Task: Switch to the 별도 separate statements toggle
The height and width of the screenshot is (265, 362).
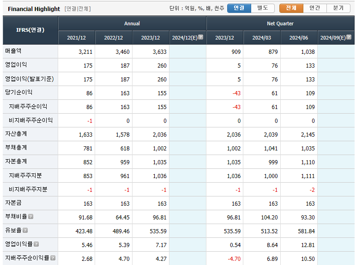Action: click(x=263, y=8)
